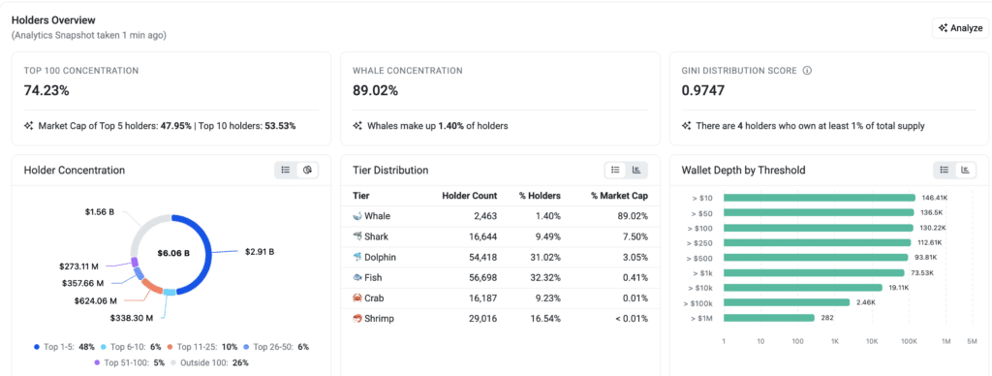Click Fish % holders 32.32% cell

coord(546,277)
